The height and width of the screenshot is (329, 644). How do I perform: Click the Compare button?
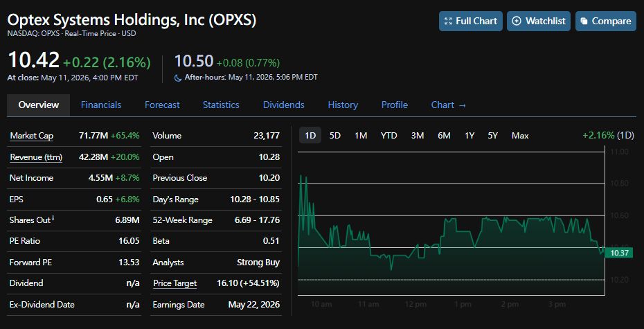pyautogui.click(x=605, y=21)
